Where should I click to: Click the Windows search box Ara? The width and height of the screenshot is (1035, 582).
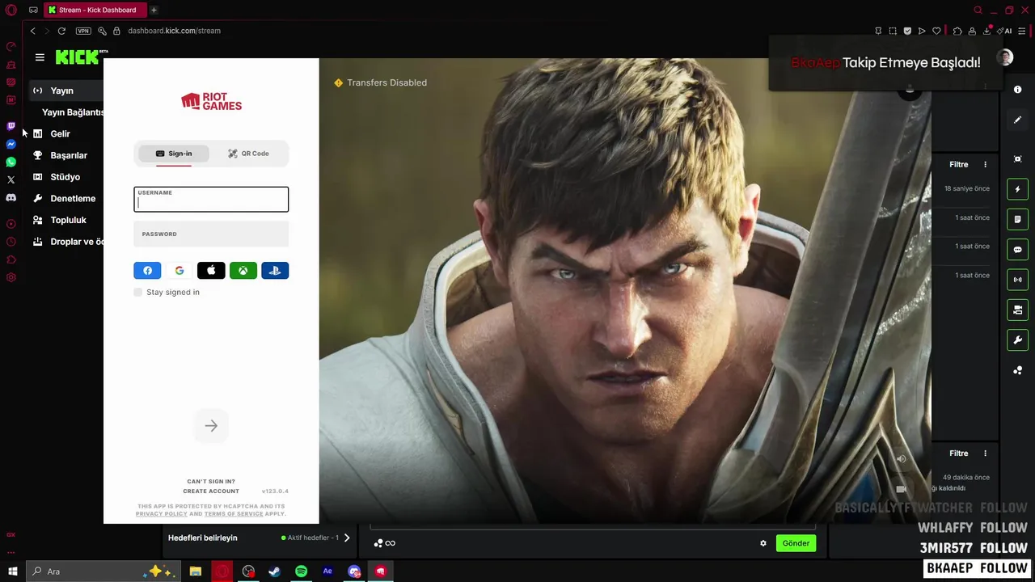point(105,571)
